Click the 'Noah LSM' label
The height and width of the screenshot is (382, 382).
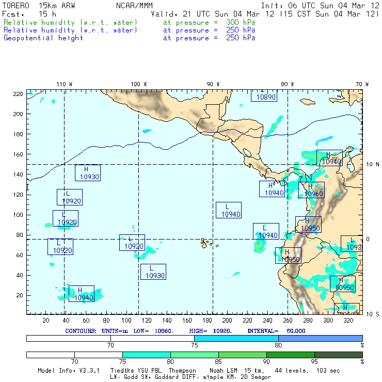224,371
